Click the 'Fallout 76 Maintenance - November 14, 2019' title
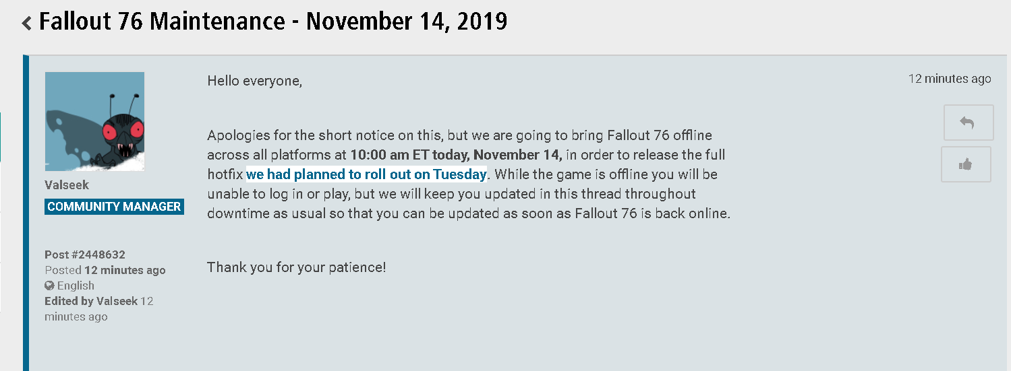This screenshot has width=1011, height=371. (273, 22)
